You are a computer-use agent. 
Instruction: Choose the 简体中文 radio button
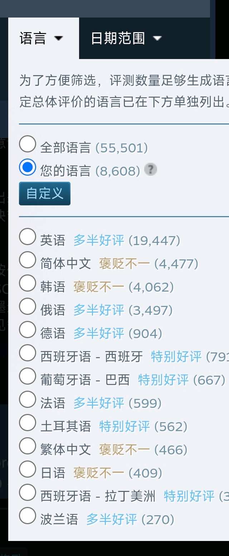coord(28,260)
